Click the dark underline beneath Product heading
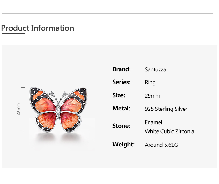Screen dimensions: 219x184 (13, 34)
